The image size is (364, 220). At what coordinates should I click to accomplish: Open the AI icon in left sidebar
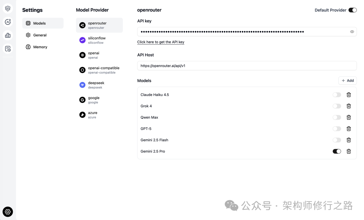tap(8, 22)
